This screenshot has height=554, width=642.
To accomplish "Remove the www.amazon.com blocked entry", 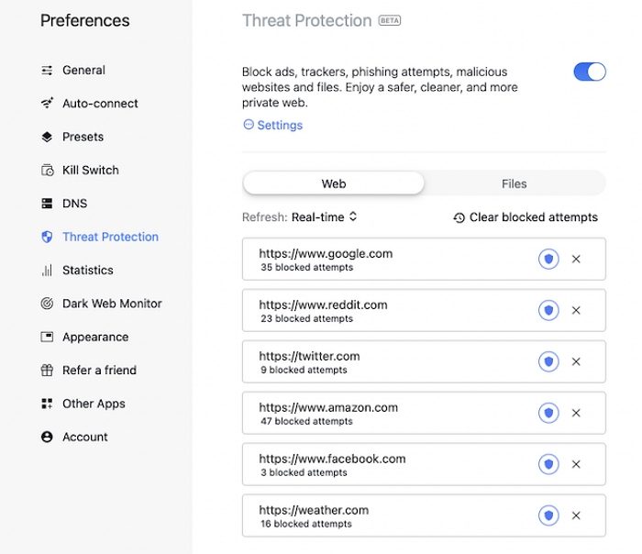I will (x=576, y=414).
